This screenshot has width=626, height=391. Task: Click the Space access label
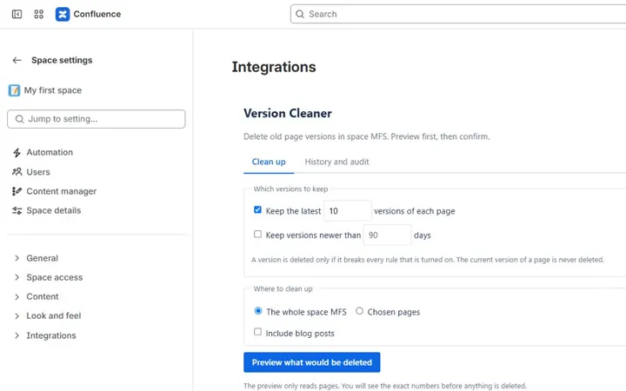(x=55, y=278)
